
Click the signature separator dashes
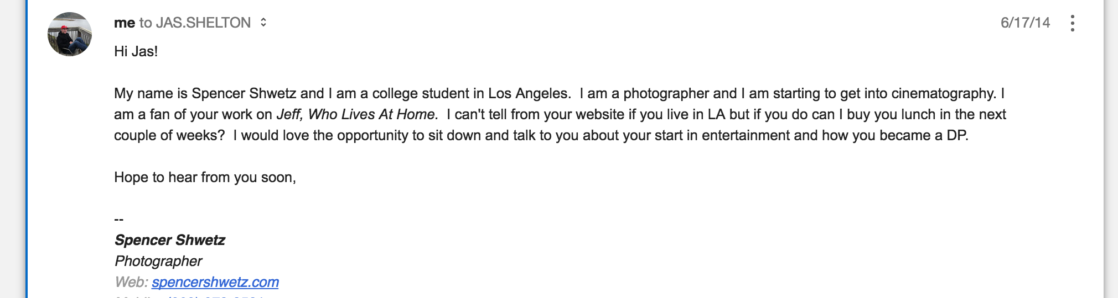coord(118,219)
